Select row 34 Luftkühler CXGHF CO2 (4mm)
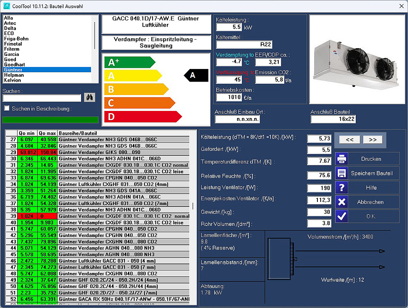Viewport: 408px width, 308px height. [98, 184]
